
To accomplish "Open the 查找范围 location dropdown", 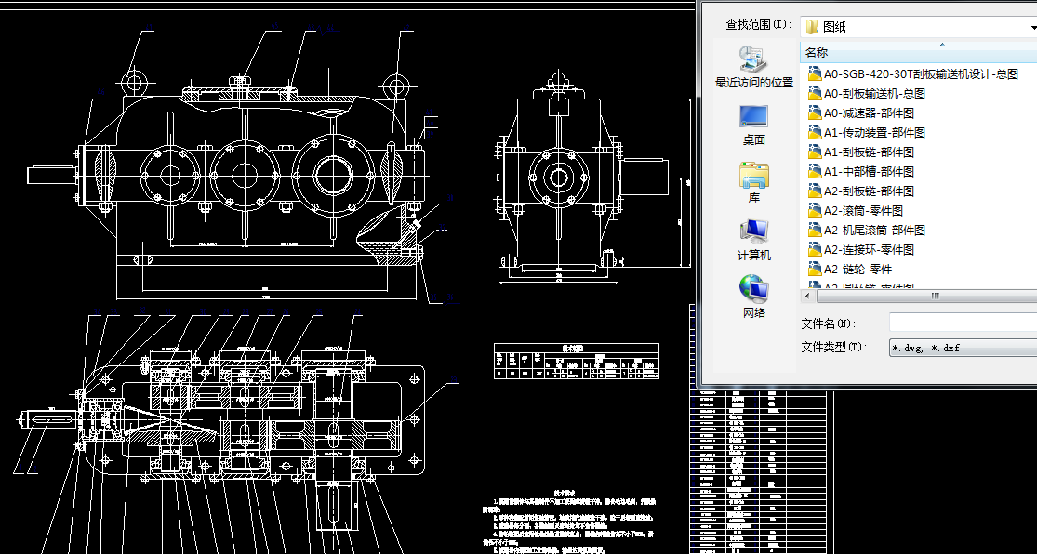I will (x=1030, y=26).
